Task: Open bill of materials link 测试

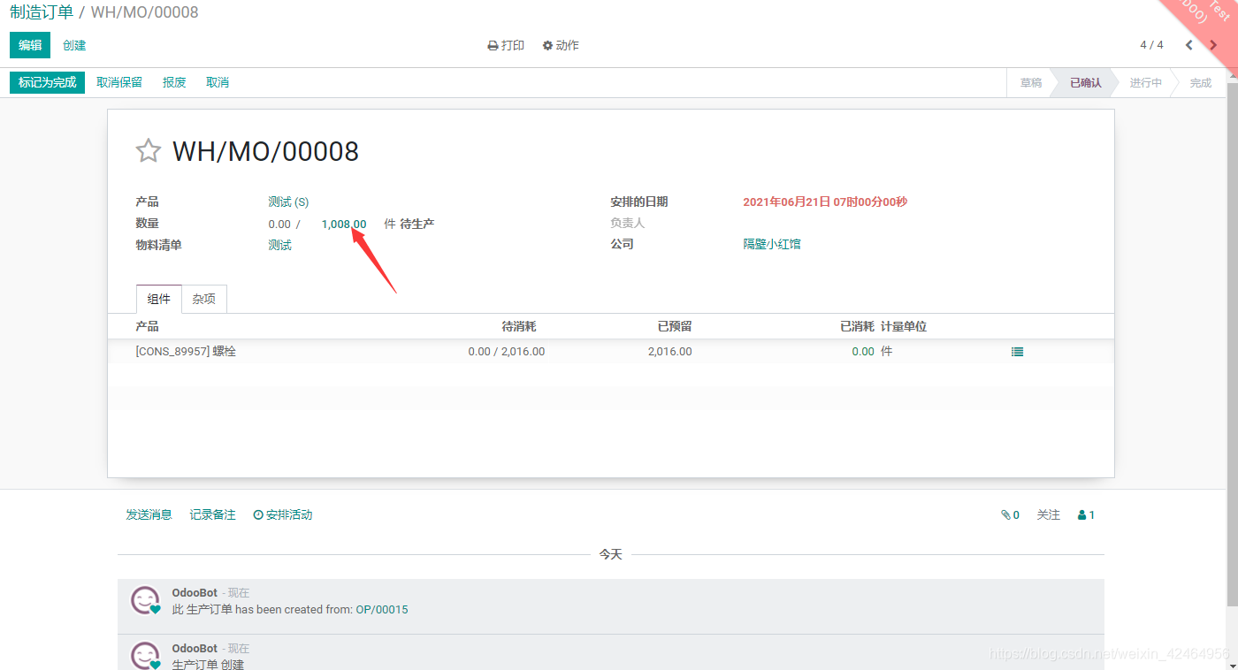Action: [x=279, y=245]
